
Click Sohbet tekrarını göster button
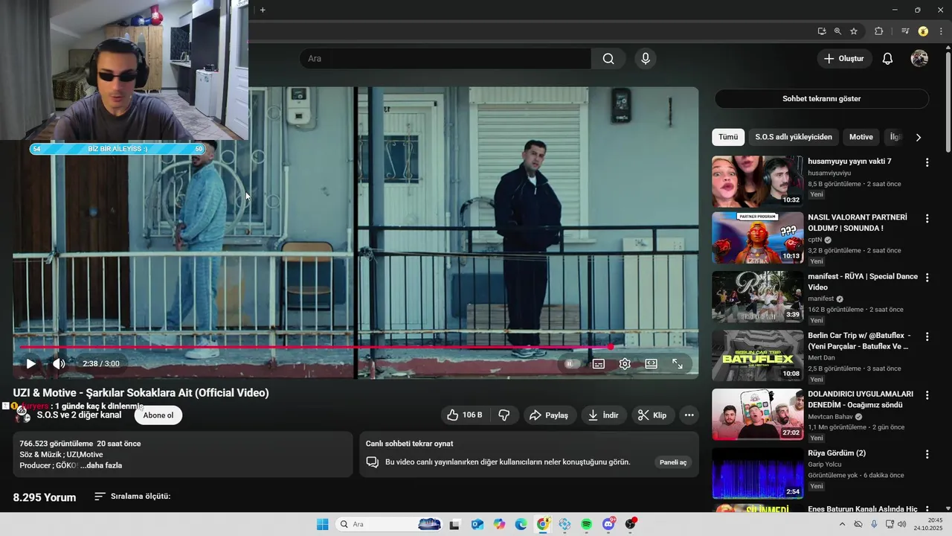(821, 99)
